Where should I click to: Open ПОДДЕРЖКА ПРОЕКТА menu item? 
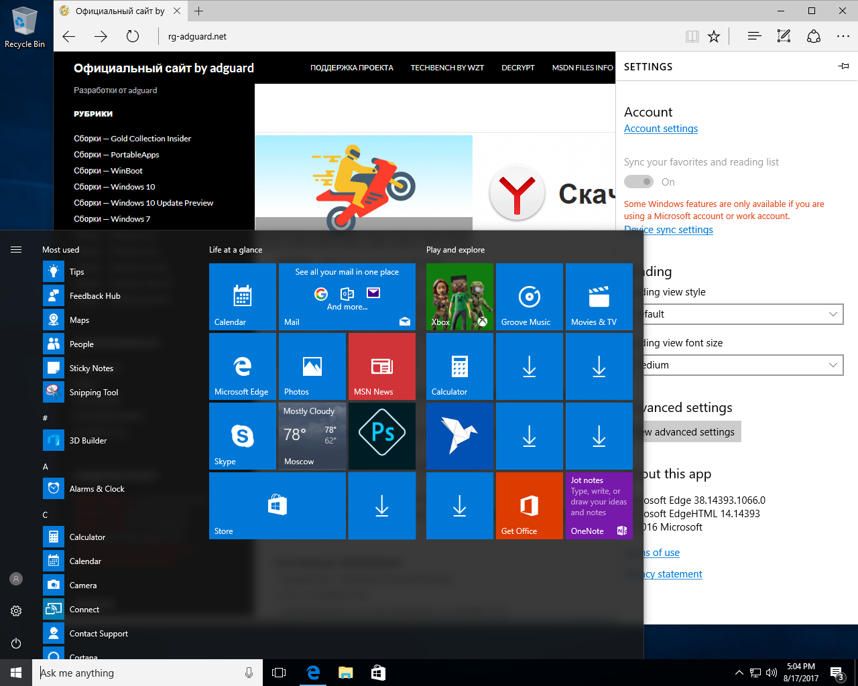(352, 68)
